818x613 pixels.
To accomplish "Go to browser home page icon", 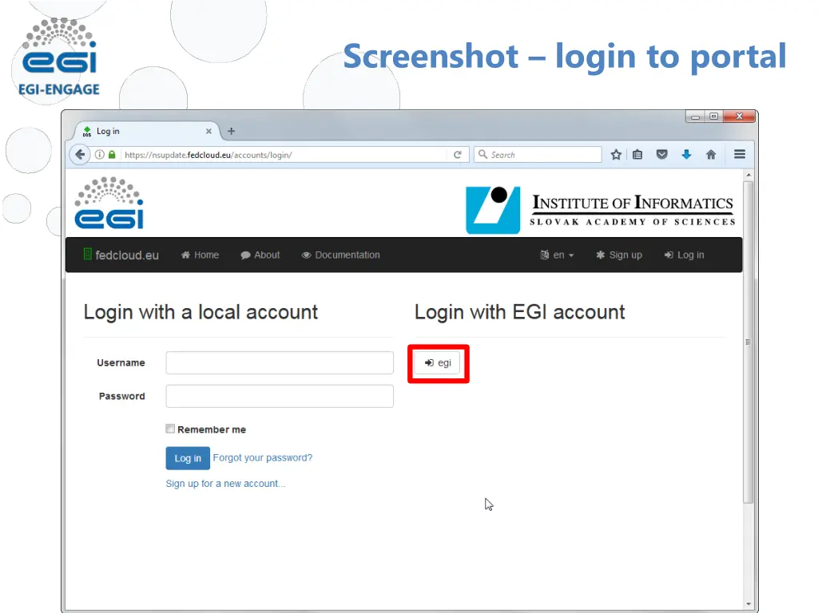I will pyautogui.click(x=711, y=154).
